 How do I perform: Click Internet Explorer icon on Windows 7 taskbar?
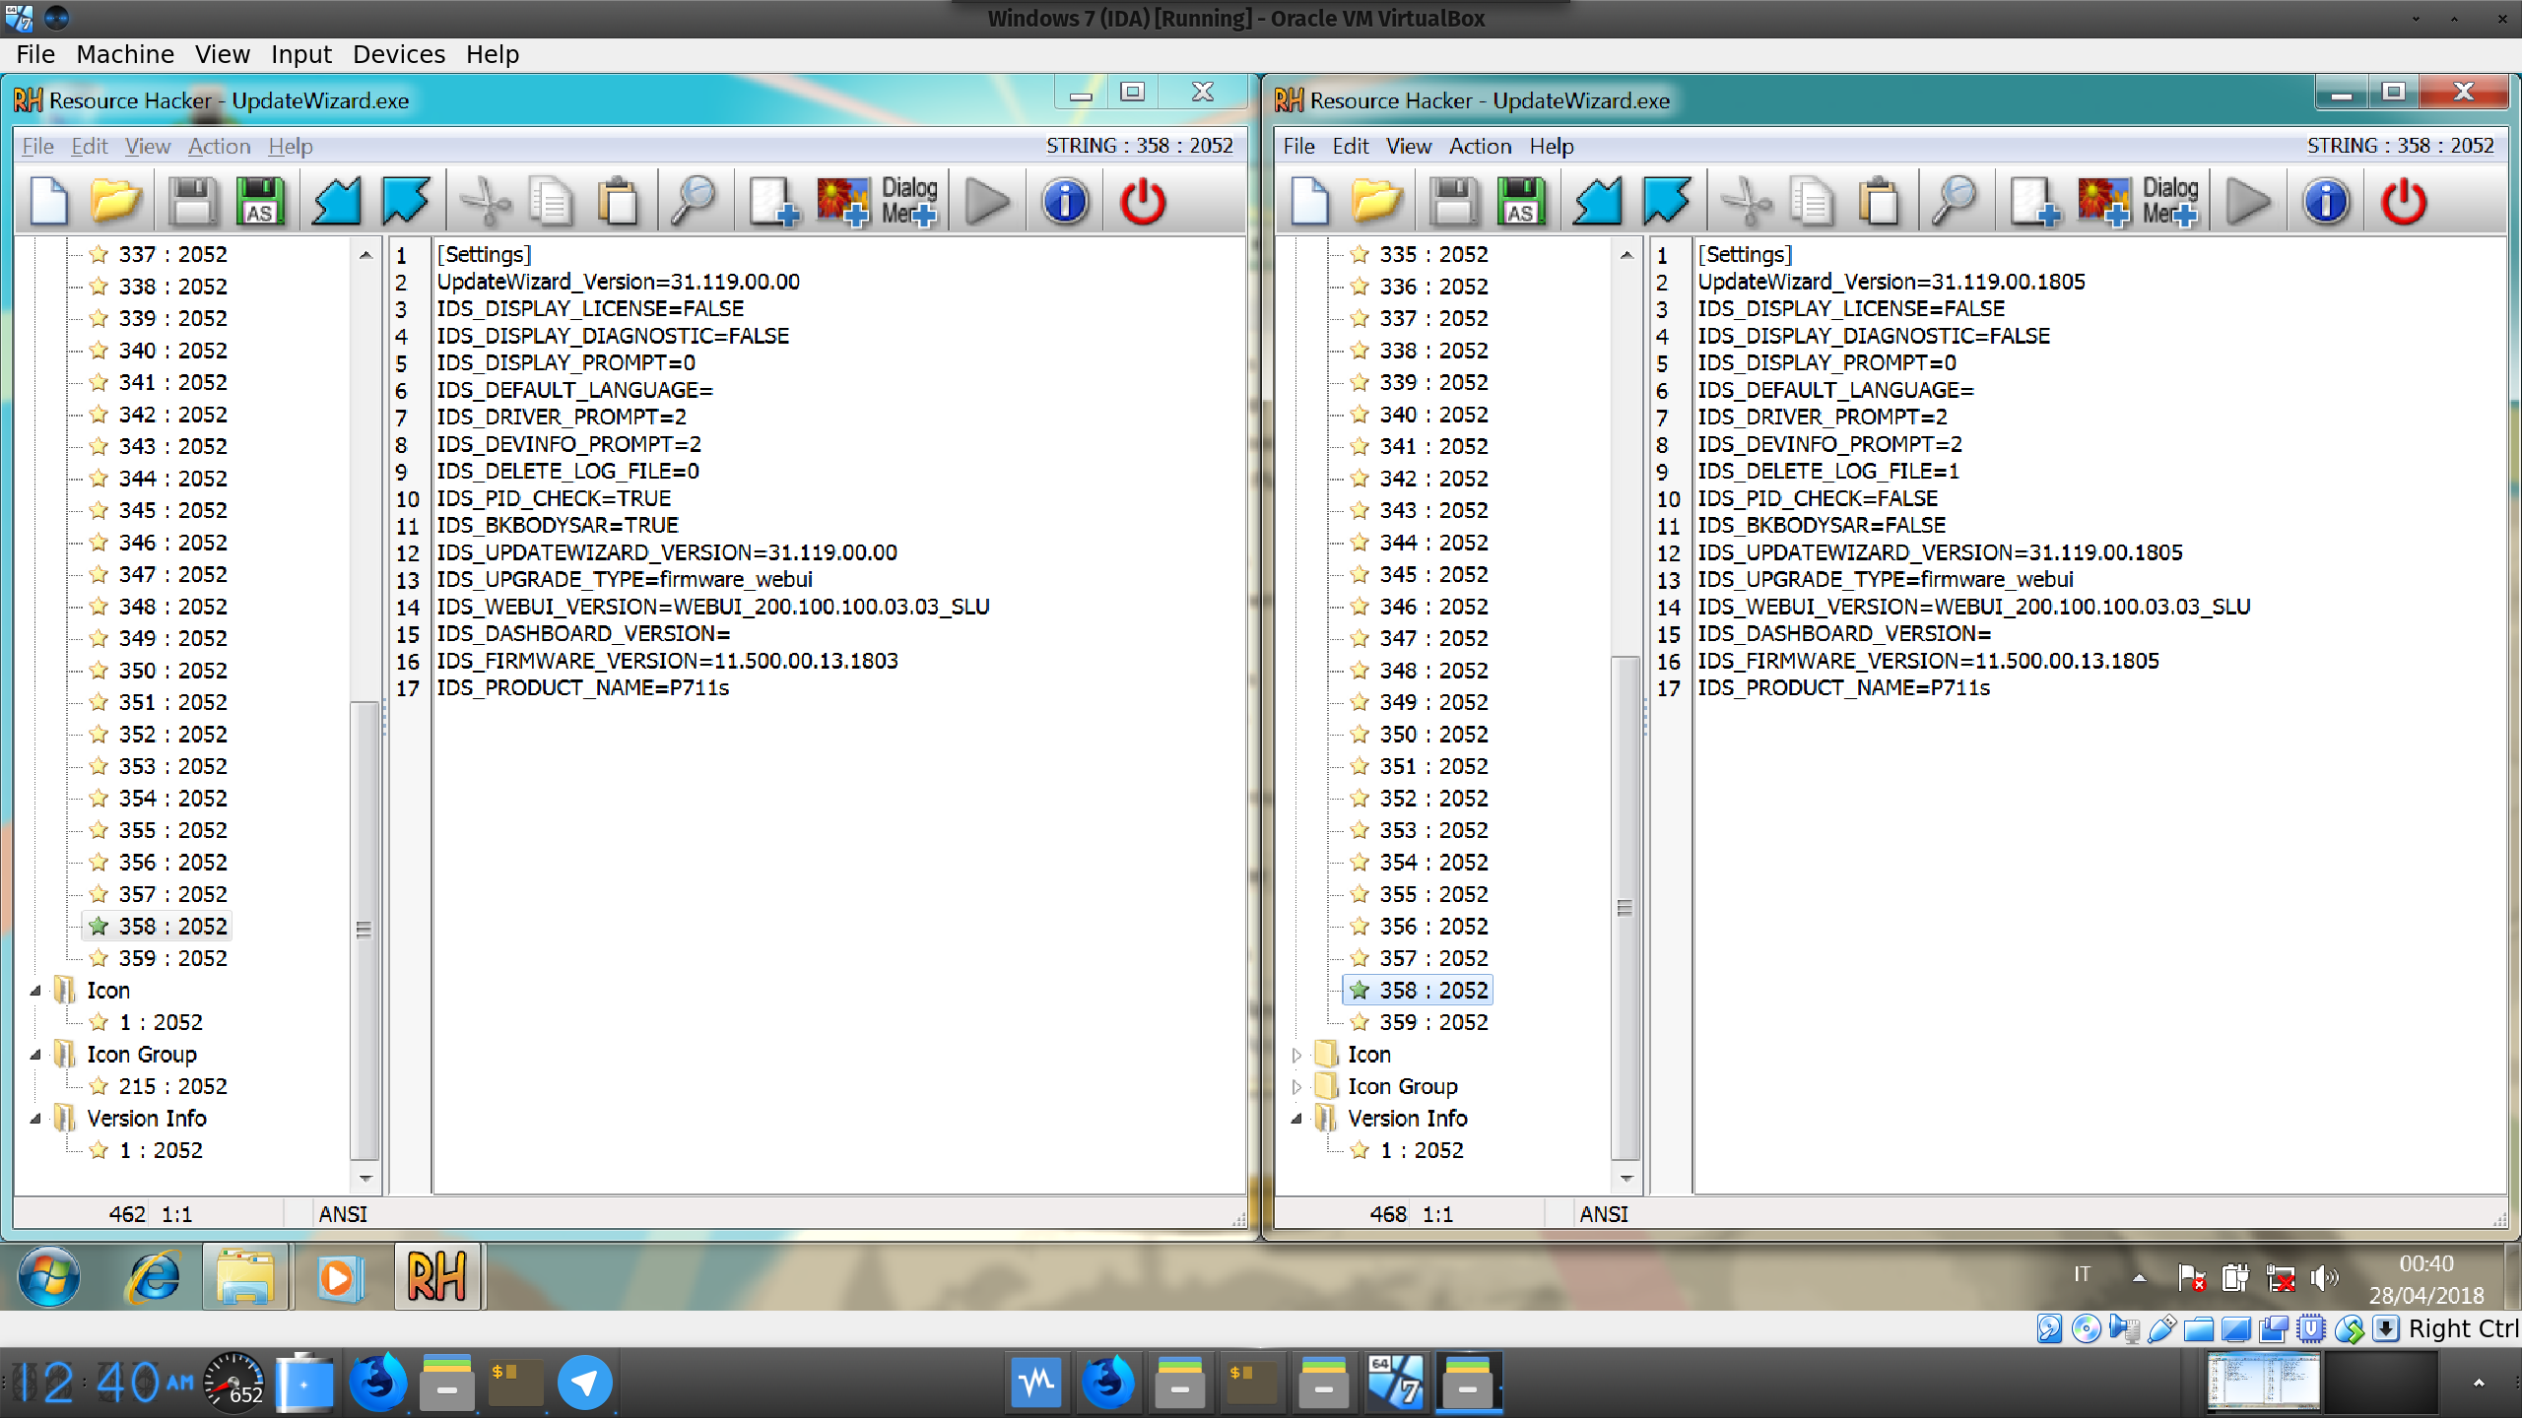pos(153,1277)
